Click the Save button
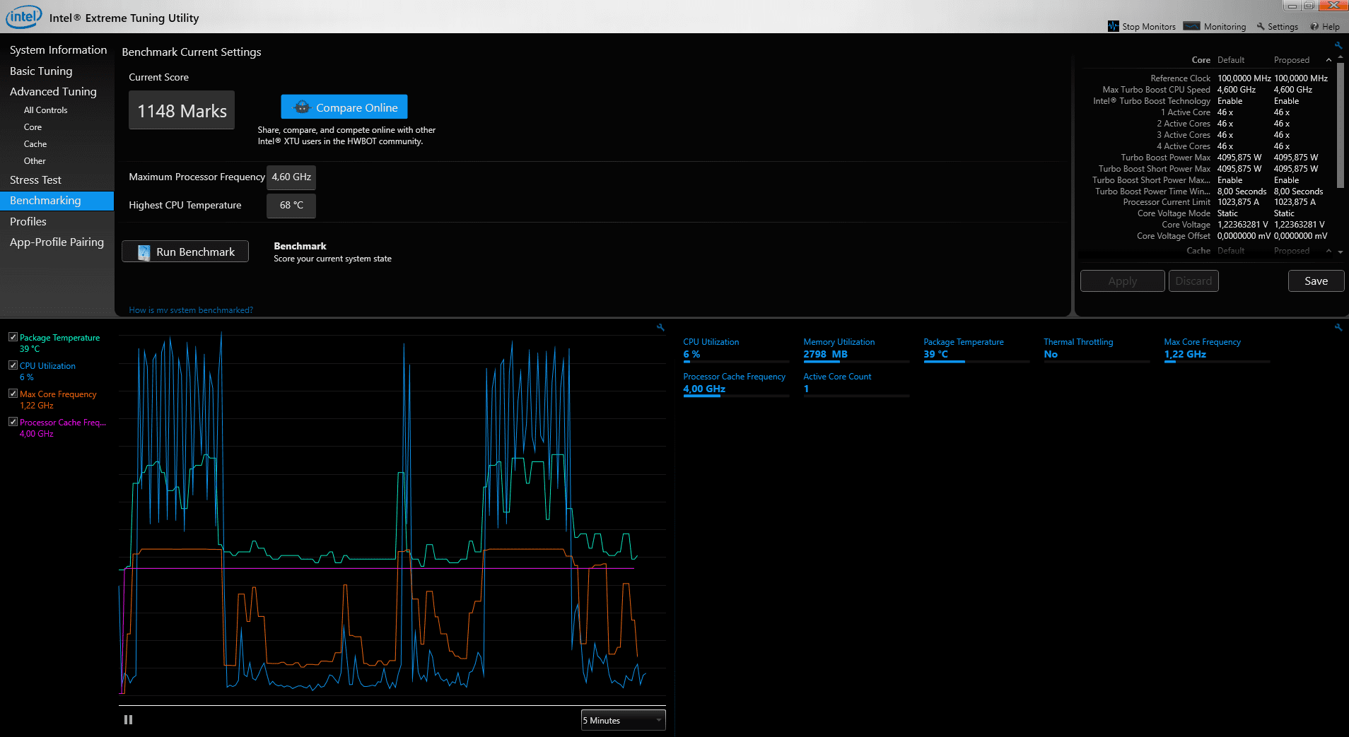Image resolution: width=1349 pixels, height=737 pixels. tap(1316, 281)
